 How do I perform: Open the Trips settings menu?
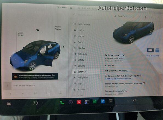[78, 83]
